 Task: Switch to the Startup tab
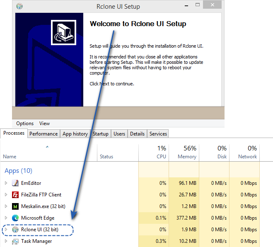pos(101,134)
